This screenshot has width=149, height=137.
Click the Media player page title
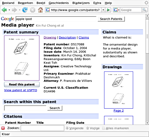(x=18, y=25)
